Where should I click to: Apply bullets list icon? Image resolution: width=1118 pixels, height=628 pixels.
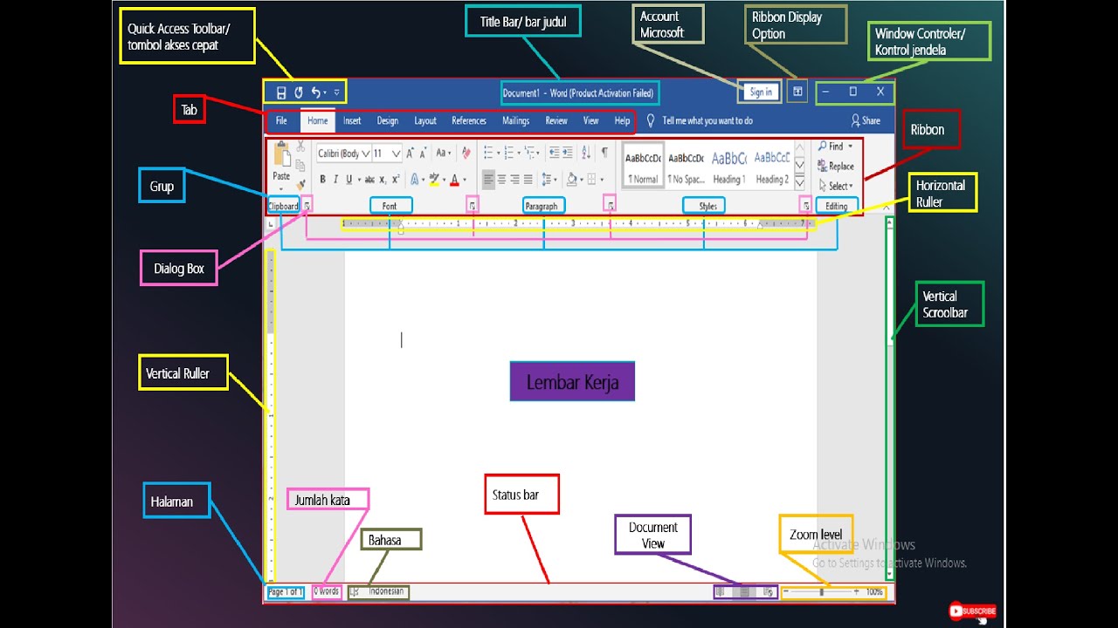pos(488,153)
